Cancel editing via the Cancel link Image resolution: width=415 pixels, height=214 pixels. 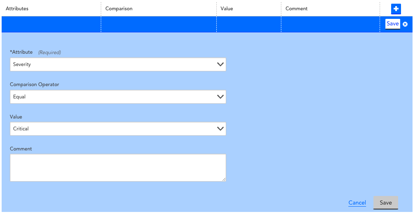tap(357, 203)
